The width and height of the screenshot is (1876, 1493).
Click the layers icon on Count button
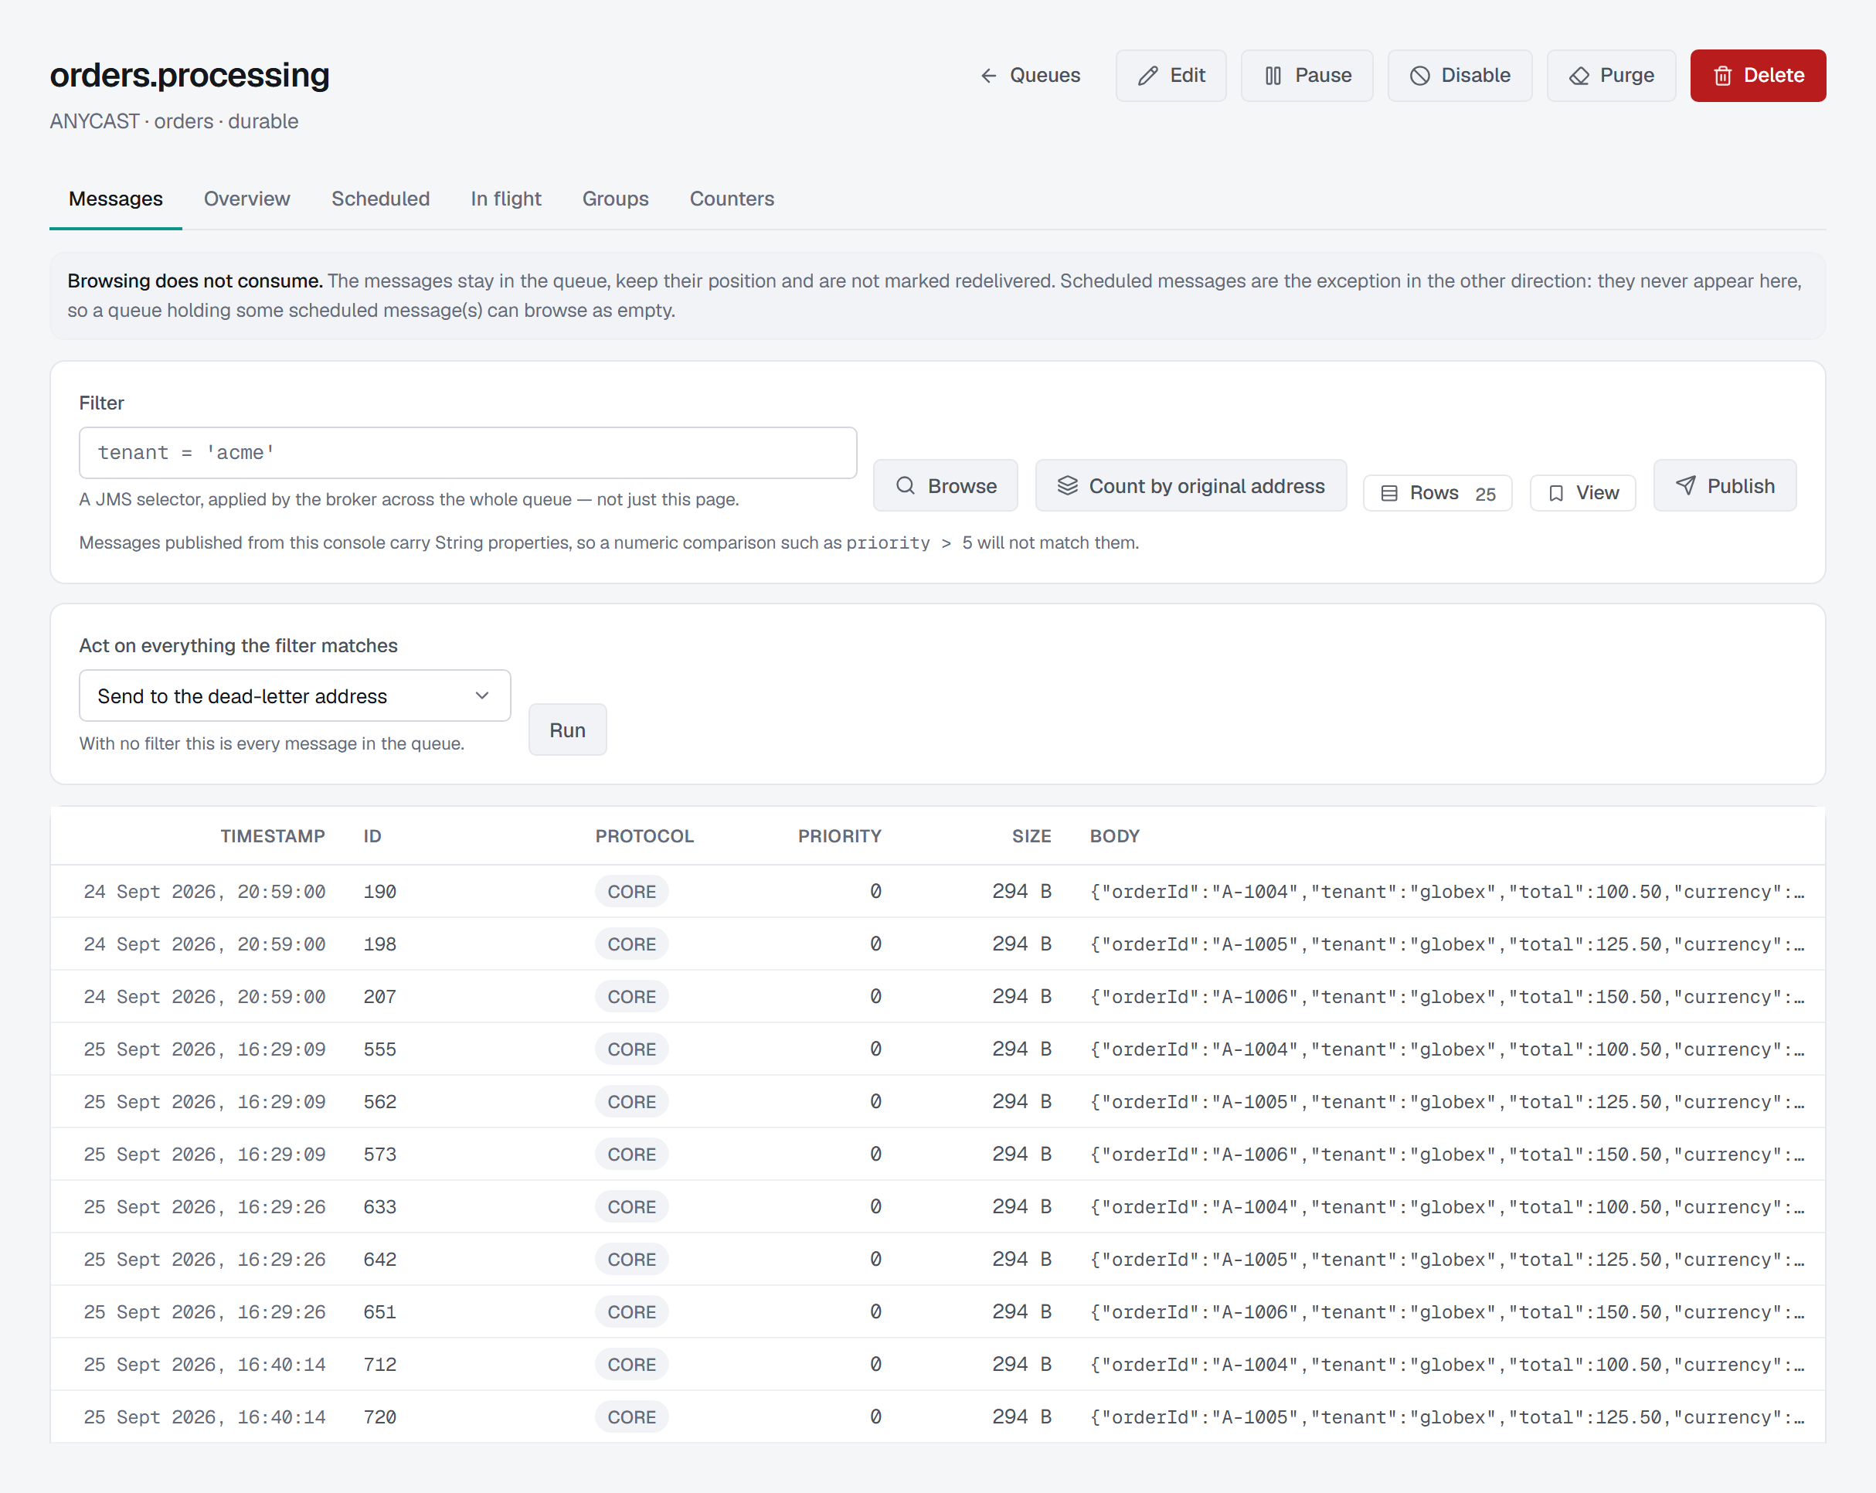pyautogui.click(x=1068, y=485)
